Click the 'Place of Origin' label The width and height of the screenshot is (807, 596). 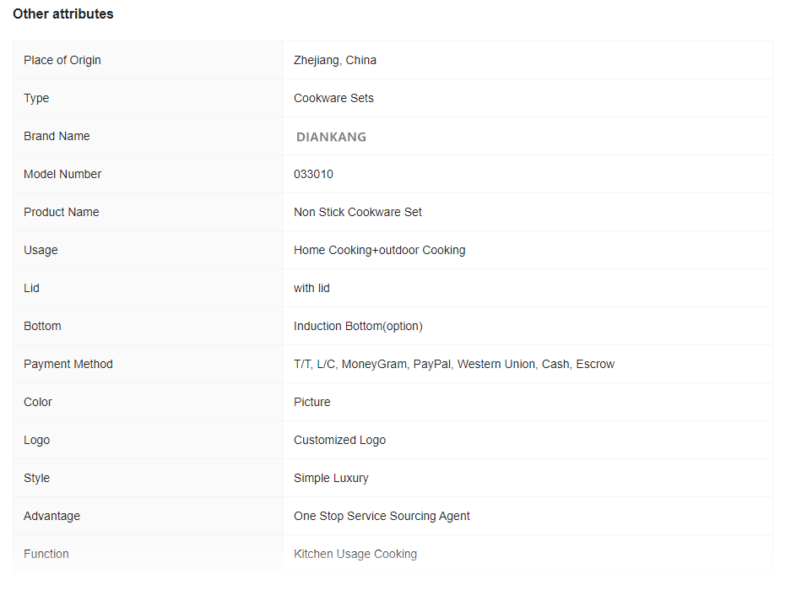tap(62, 60)
